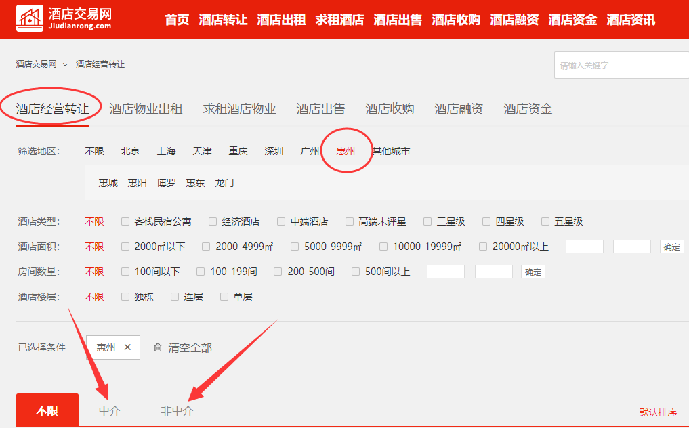Viewport: 689px width, 428px height.
Task: Click the 酒店交易网 breadcrumb link
Action: tap(37, 64)
